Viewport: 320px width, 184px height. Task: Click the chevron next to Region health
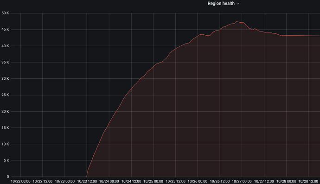point(238,4)
